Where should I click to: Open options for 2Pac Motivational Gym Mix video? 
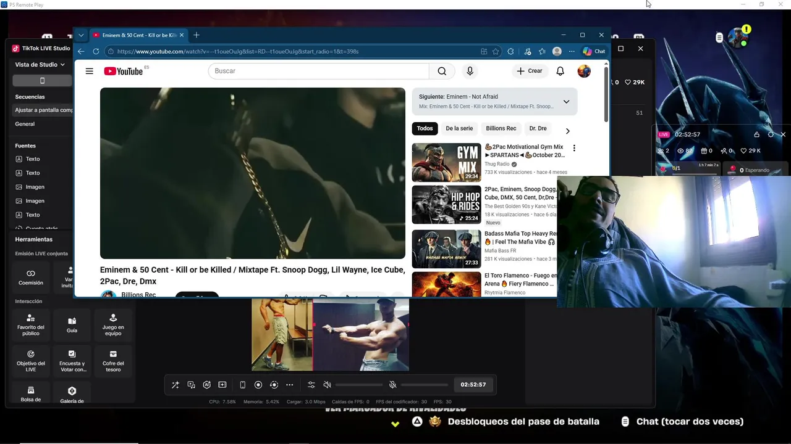(x=574, y=148)
